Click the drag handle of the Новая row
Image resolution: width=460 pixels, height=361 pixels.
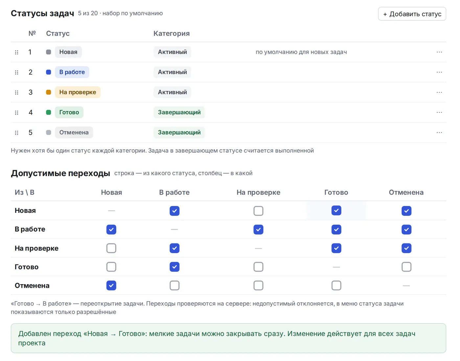tap(17, 52)
